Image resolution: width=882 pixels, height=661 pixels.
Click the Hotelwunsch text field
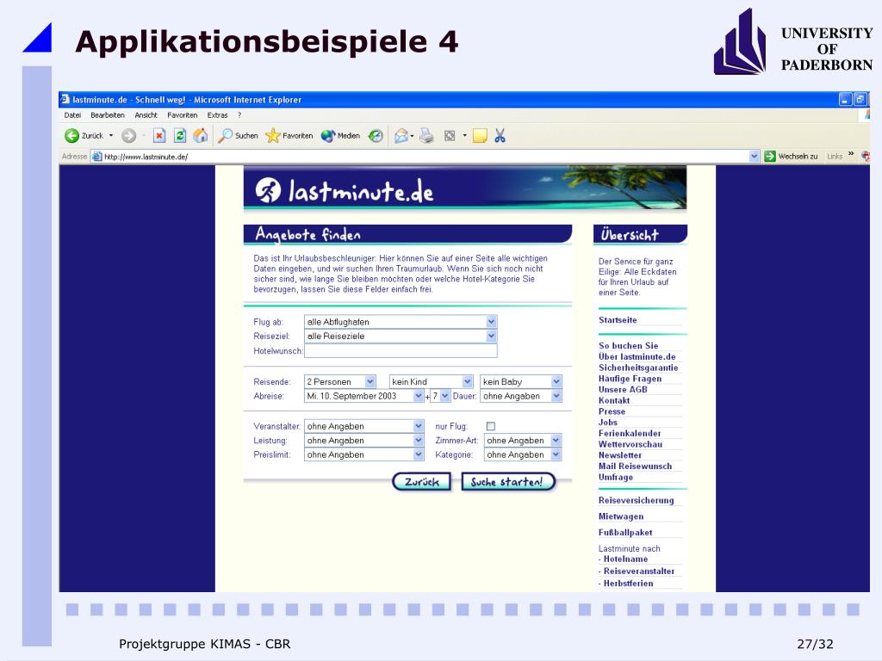tap(401, 351)
